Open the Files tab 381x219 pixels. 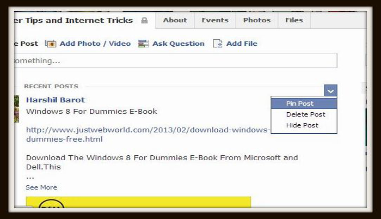click(x=294, y=20)
